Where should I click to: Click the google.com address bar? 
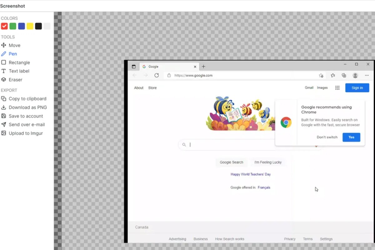245,75
